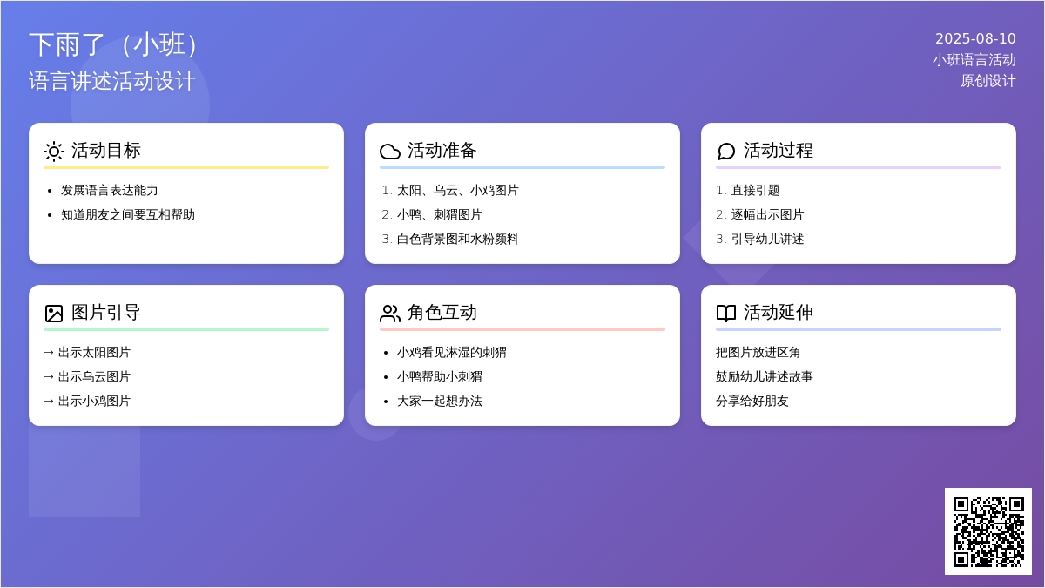The image size is (1045, 588).
Task: Click the title 下雨了（小班）
Action: coord(114,44)
